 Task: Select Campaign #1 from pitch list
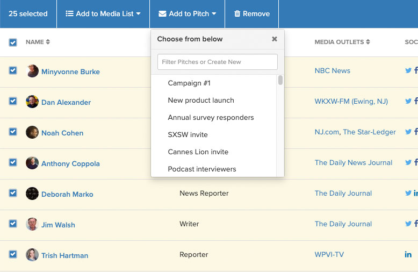pyautogui.click(x=189, y=83)
